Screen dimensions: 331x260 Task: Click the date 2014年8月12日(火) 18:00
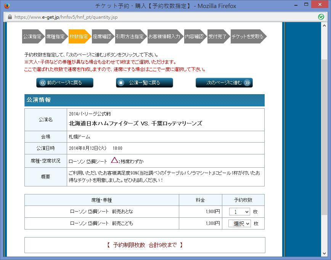pyautogui.click(x=96, y=148)
